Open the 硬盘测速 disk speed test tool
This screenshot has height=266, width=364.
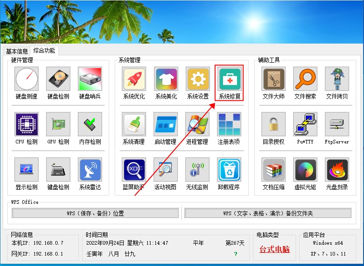[x=27, y=79]
